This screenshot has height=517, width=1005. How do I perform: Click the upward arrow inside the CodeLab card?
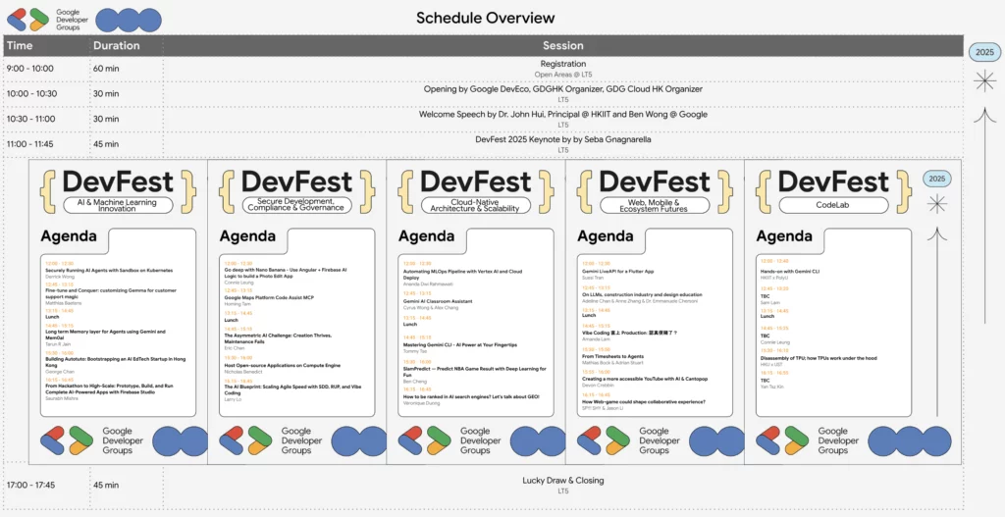937,294
